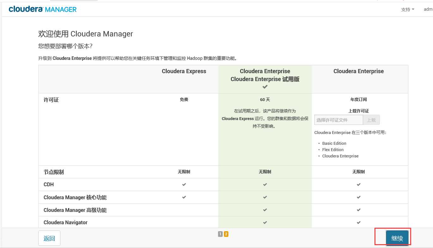Click the 核心功能 checkmark in the trial column

click(x=265, y=197)
